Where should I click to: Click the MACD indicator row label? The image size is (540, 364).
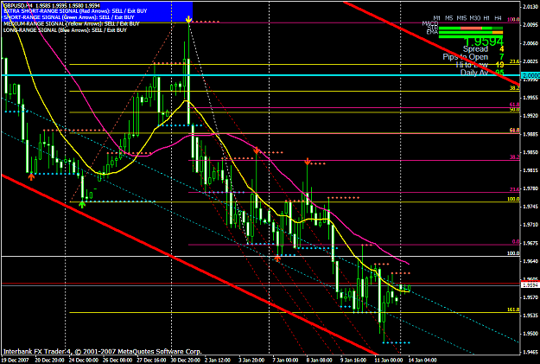(x=430, y=23)
